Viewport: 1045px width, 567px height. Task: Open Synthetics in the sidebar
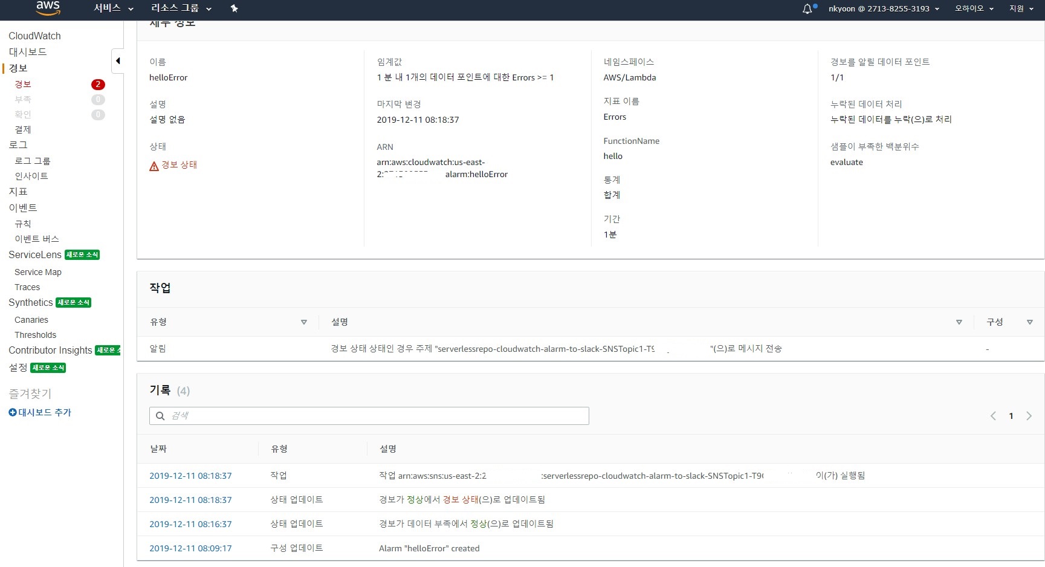click(x=31, y=303)
